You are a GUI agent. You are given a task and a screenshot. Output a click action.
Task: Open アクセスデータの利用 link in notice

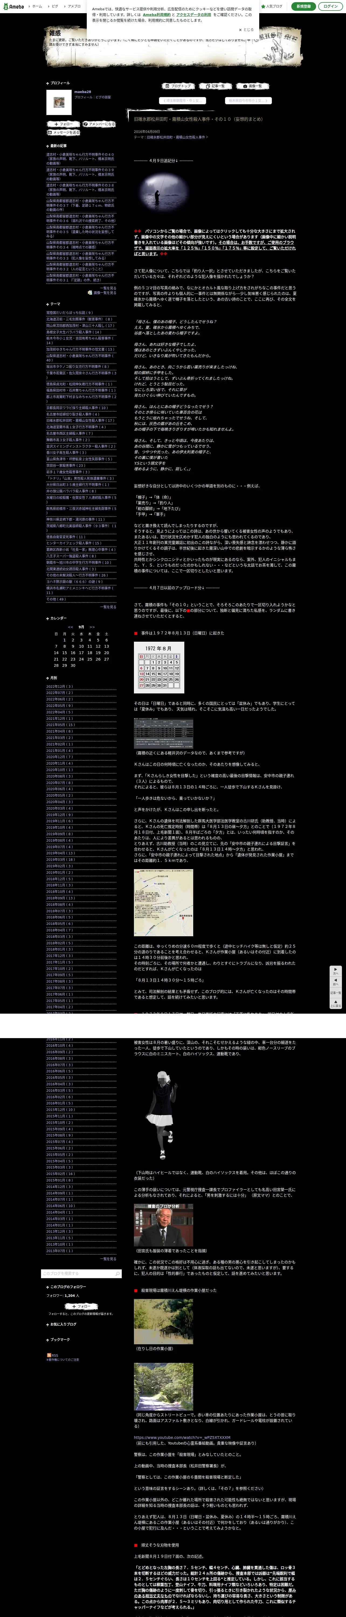click(x=194, y=15)
